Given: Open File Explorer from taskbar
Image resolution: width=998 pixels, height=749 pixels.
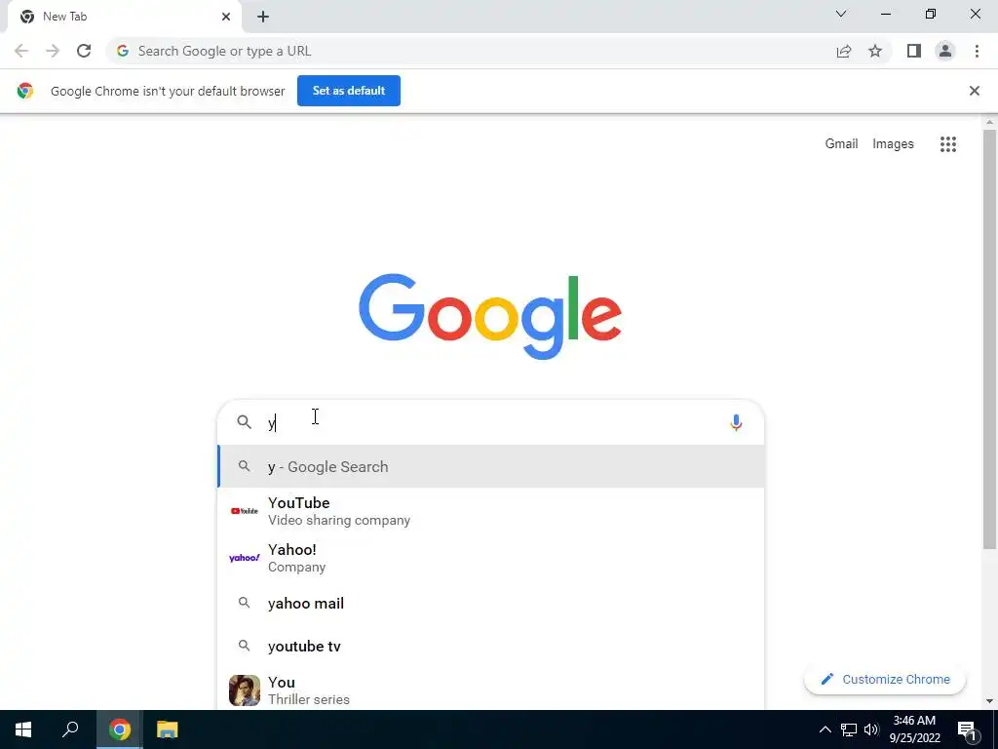Looking at the screenshot, I should (x=168, y=729).
